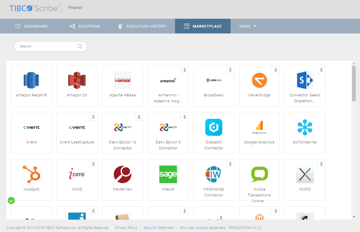Open the Amazon Redshift connector tile

[x=31, y=86]
